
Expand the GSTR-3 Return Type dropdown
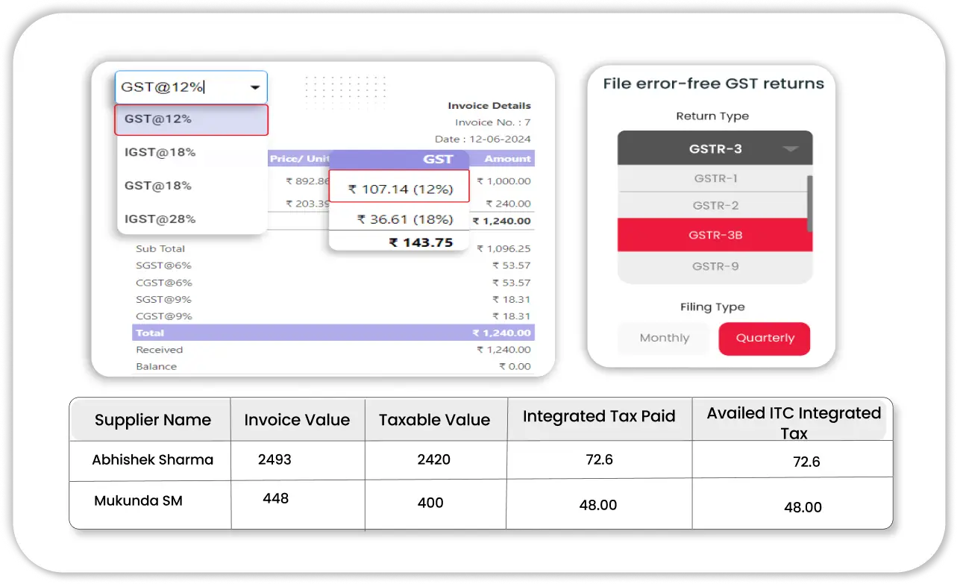[715, 148]
